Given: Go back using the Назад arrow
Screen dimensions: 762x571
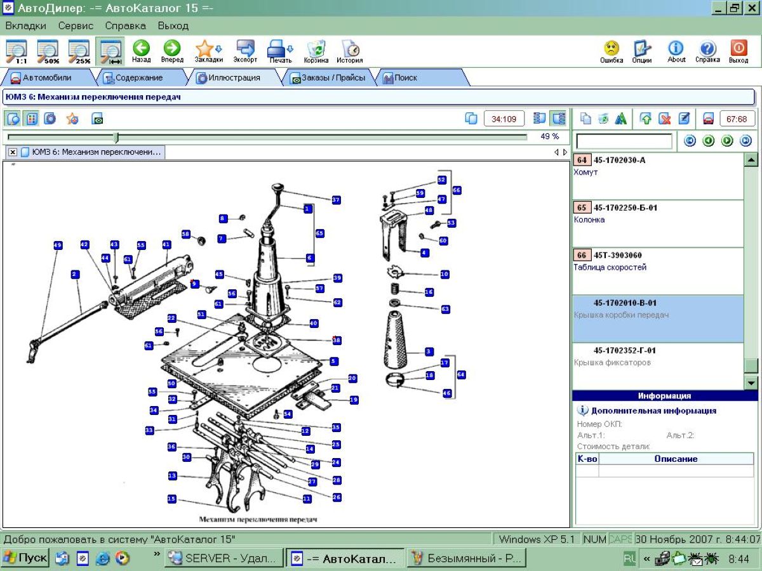Looking at the screenshot, I should pyautogui.click(x=141, y=49).
